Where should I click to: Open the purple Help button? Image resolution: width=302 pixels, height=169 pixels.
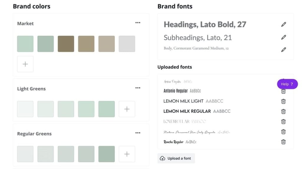point(287,84)
